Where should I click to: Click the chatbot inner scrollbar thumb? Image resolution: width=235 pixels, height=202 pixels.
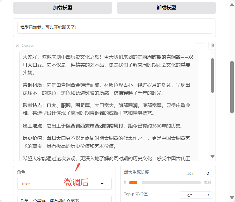(212, 76)
